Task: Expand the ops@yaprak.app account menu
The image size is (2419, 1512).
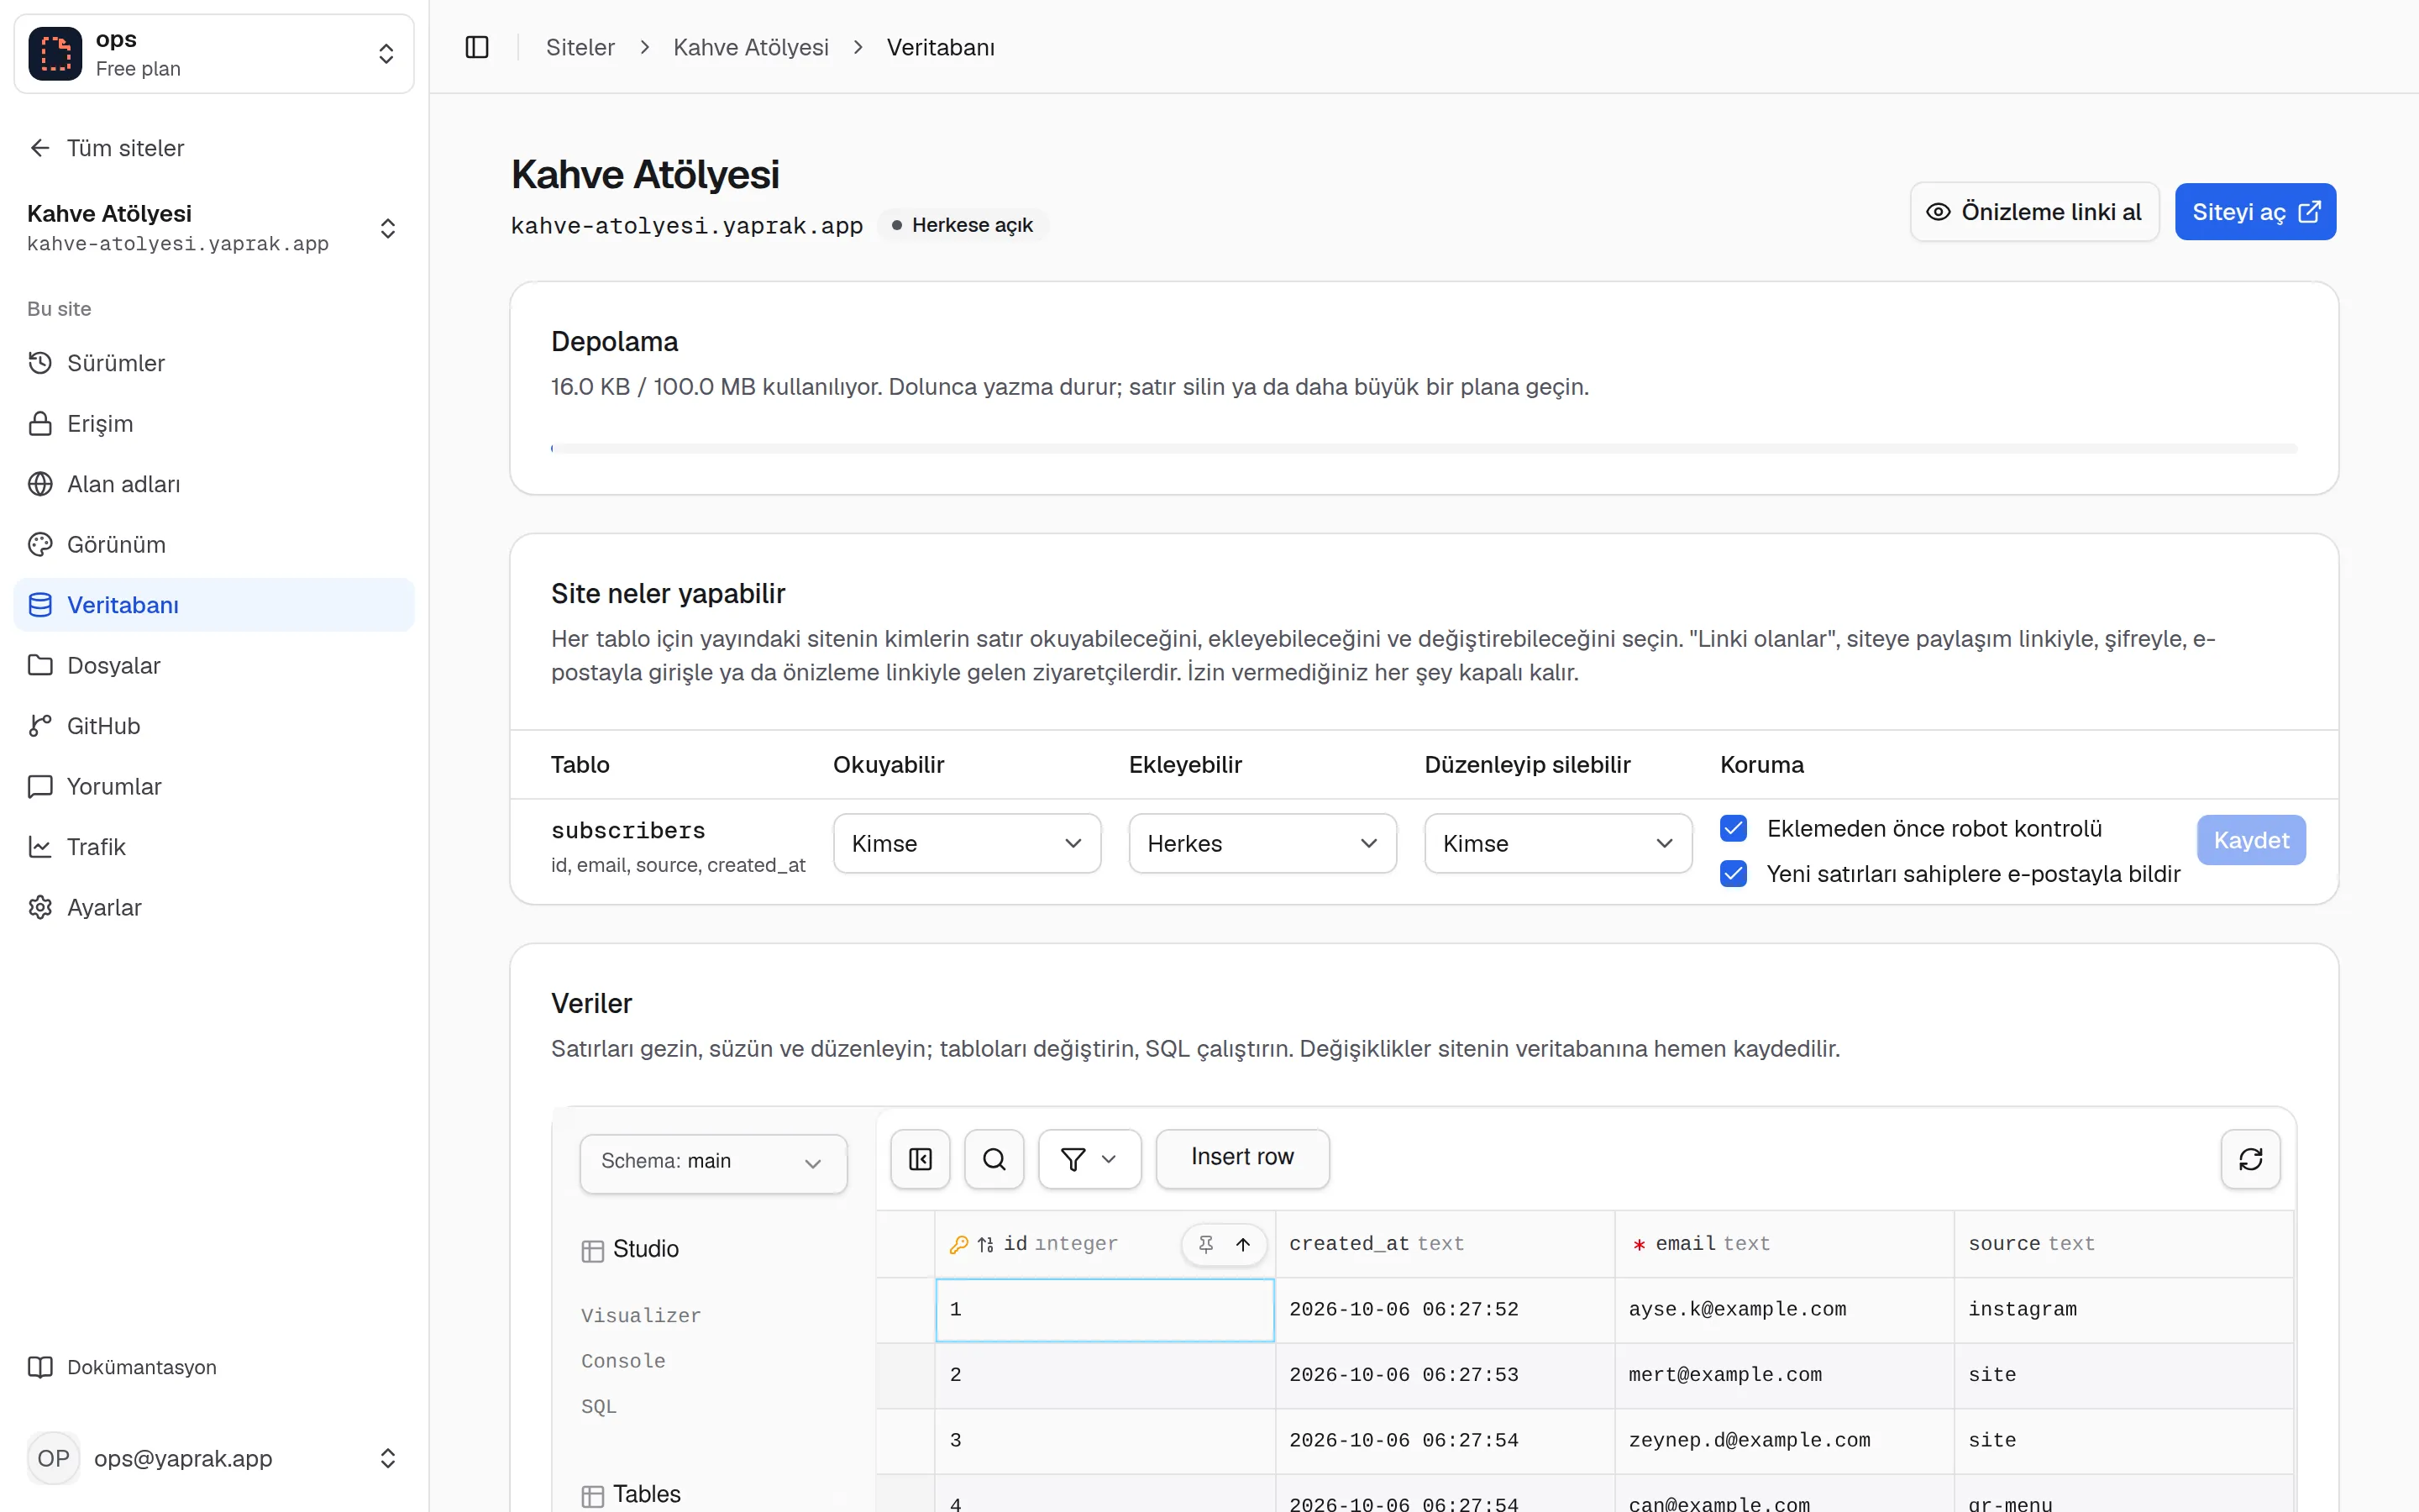Action: (388, 1458)
